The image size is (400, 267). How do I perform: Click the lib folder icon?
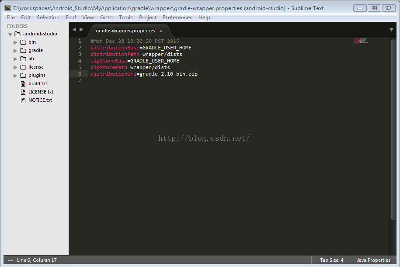pyautogui.click(x=23, y=59)
